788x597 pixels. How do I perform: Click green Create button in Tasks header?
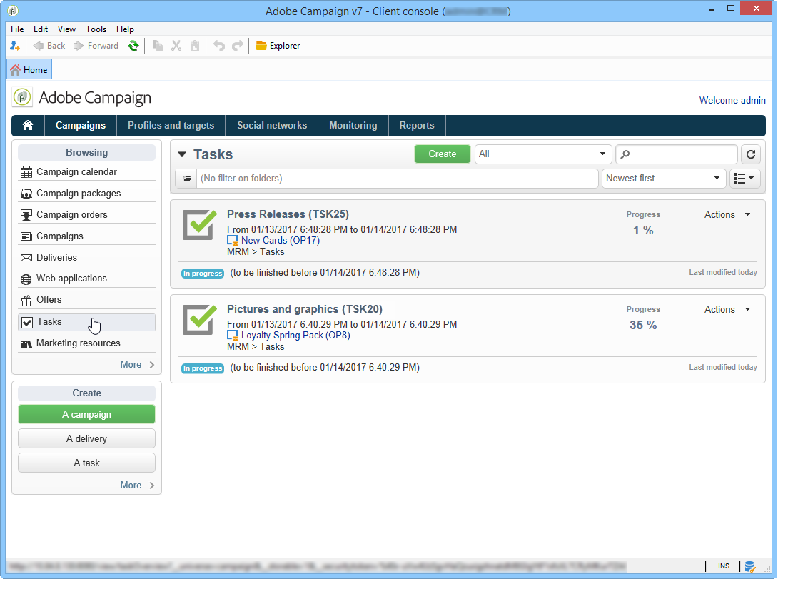tap(443, 154)
